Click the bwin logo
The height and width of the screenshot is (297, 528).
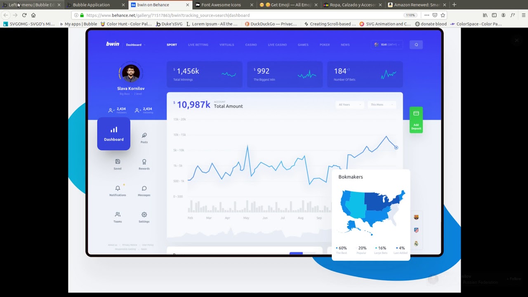(113, 44)
